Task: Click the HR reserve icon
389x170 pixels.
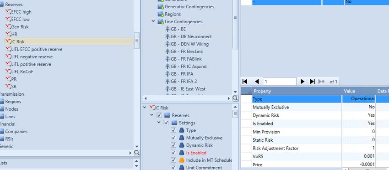Action: point(8,34)
